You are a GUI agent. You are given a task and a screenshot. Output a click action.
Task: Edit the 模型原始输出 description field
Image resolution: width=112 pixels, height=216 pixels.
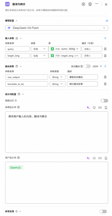click(82, 77)
